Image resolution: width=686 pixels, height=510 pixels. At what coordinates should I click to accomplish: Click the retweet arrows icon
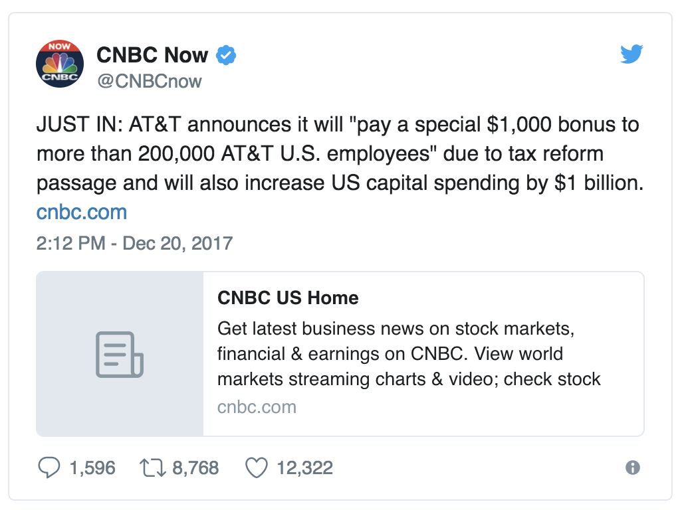tap(152, 468)
